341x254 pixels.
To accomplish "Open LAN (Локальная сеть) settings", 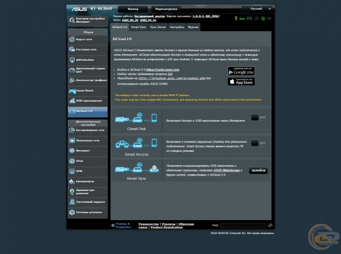I will point(87,140).
